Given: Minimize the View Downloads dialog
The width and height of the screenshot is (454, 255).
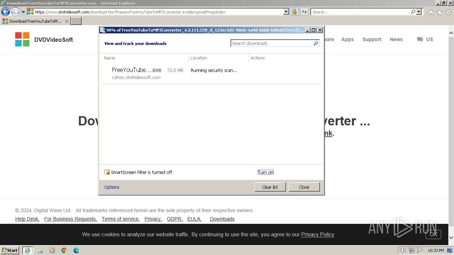Looking at the screenshot, I should coord(308,30).
